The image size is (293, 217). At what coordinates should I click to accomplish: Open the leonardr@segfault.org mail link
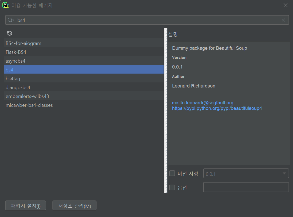203,103
